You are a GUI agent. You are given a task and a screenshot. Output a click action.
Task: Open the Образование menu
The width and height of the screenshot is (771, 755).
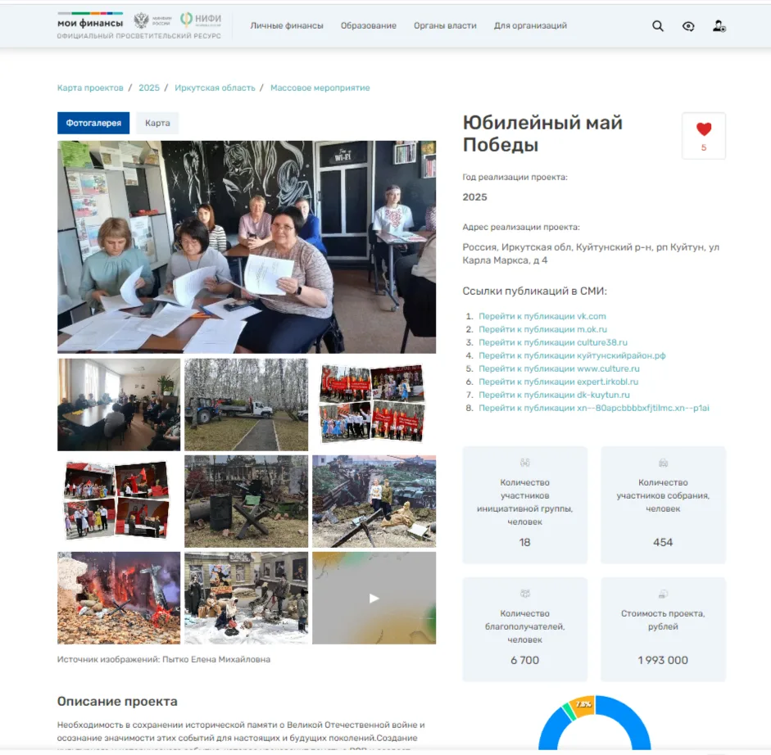[x=368, y=25]
